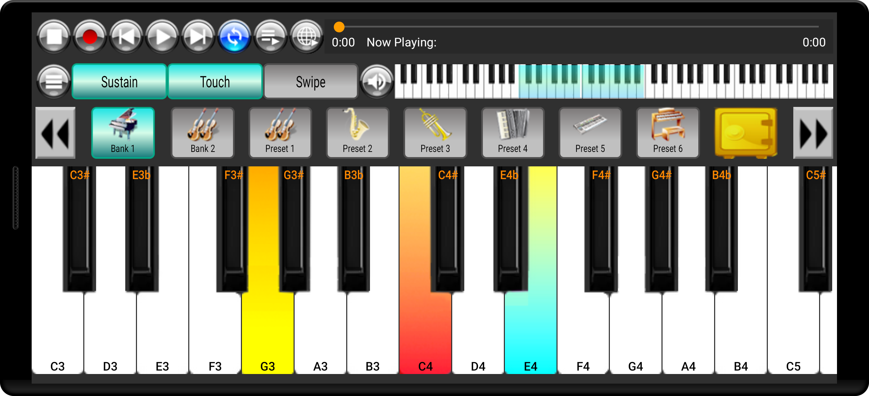Play the F4 white key
Image resolution: width=869 pixels, height=396 pixels.
pos(583,333)
